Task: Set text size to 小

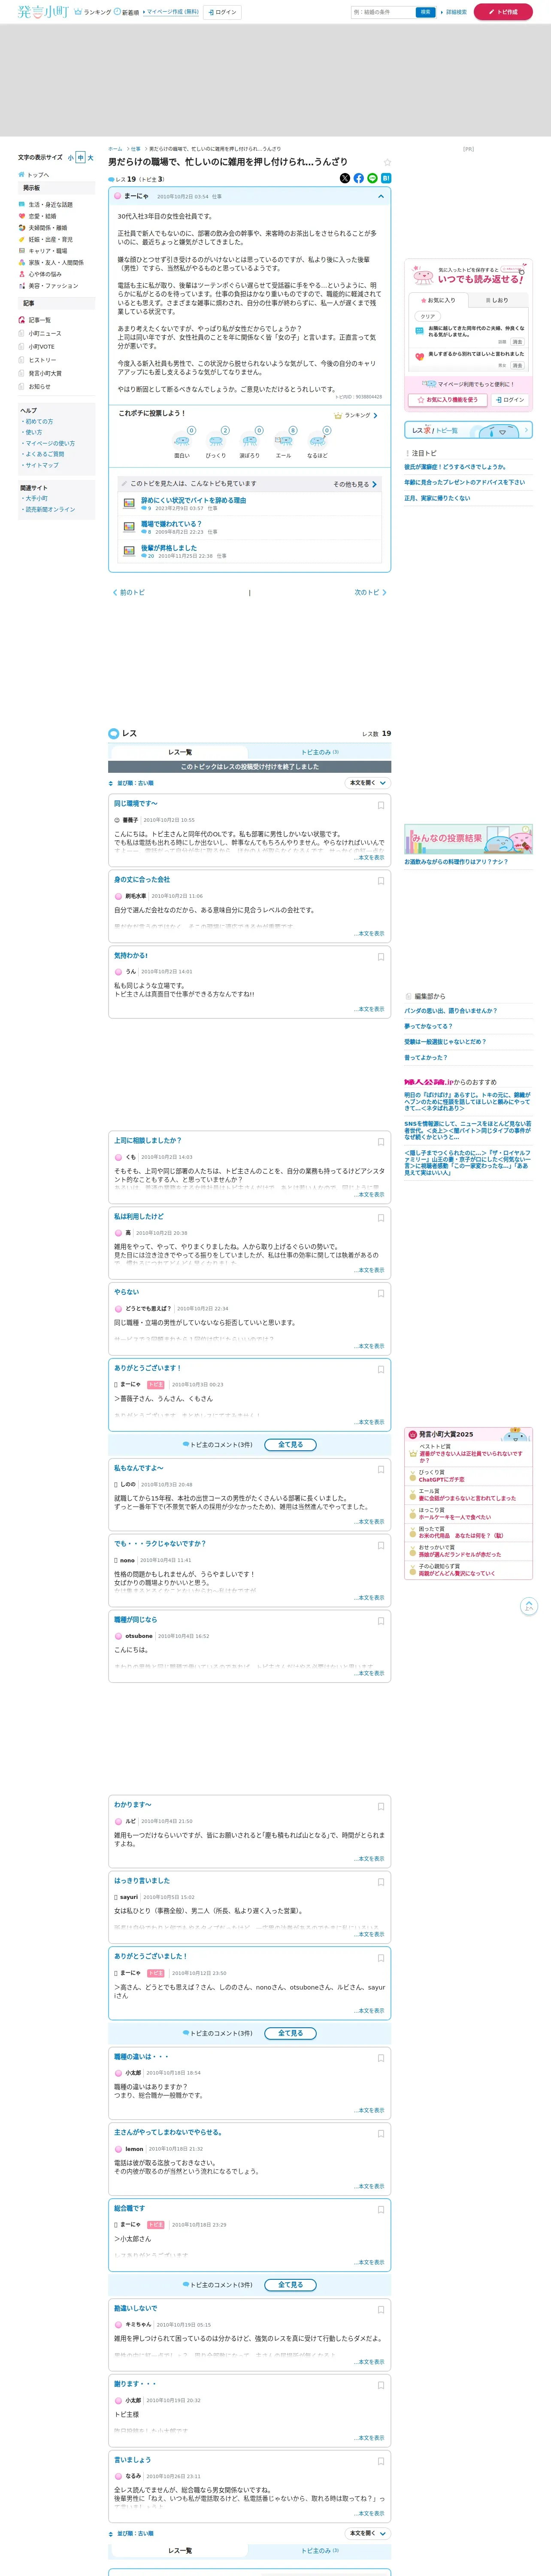Action: 71,158
